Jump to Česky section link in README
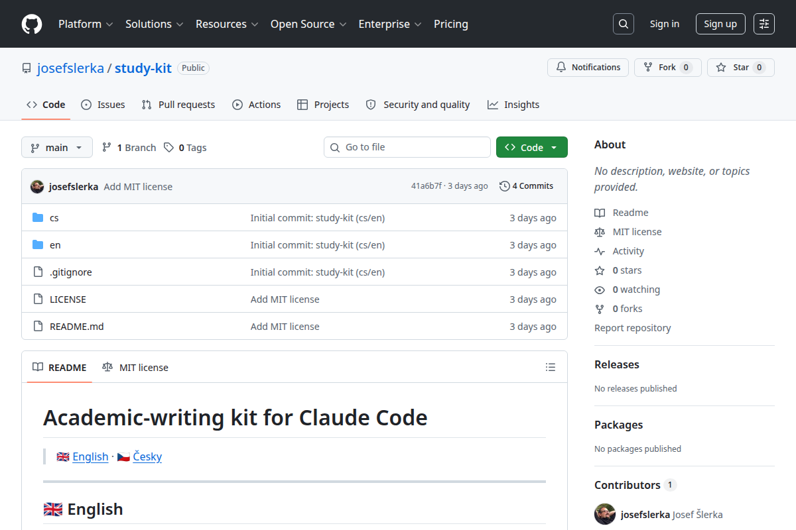The image size is (796, 530). coord(147,456)
